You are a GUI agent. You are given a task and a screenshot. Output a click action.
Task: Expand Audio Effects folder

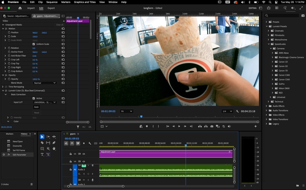(266, 106)
